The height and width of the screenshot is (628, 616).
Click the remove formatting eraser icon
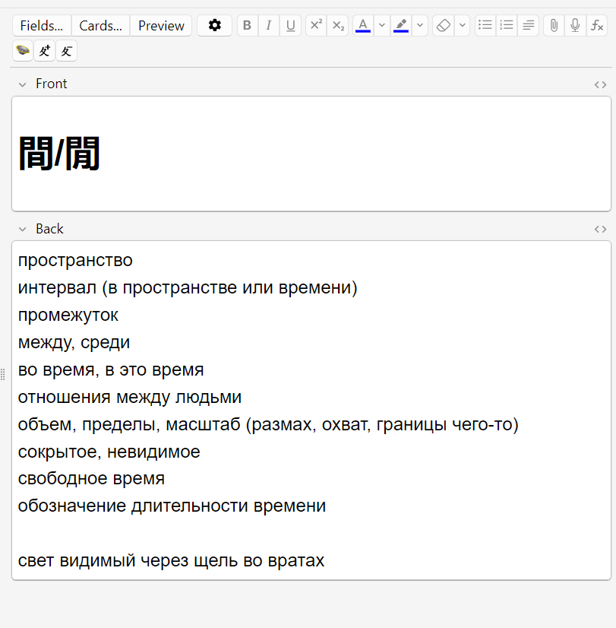pyautogui.click(x=443, y=26)
